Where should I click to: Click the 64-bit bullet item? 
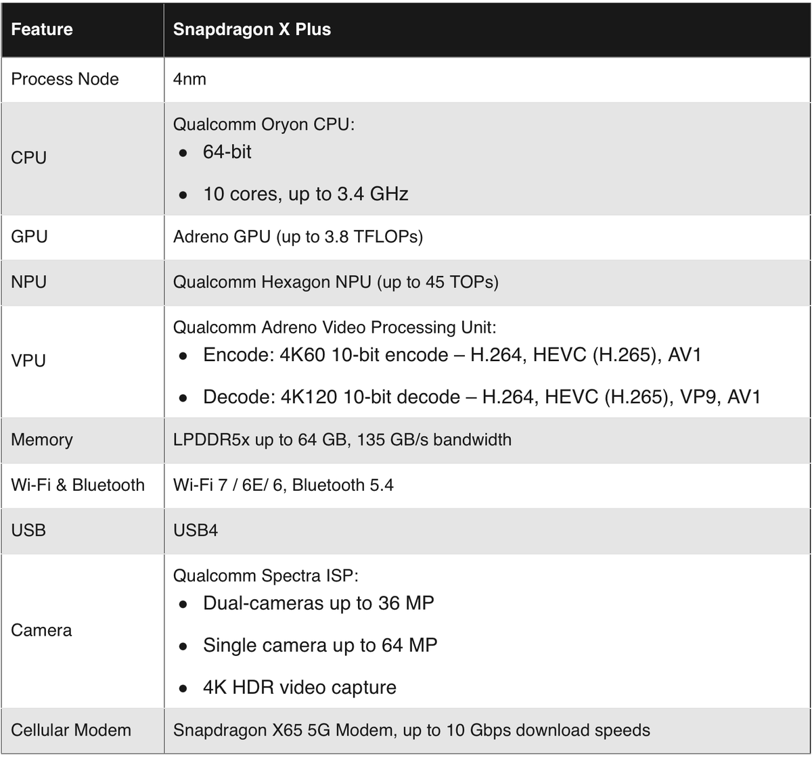pyautogui.click(x=227, y=152)
